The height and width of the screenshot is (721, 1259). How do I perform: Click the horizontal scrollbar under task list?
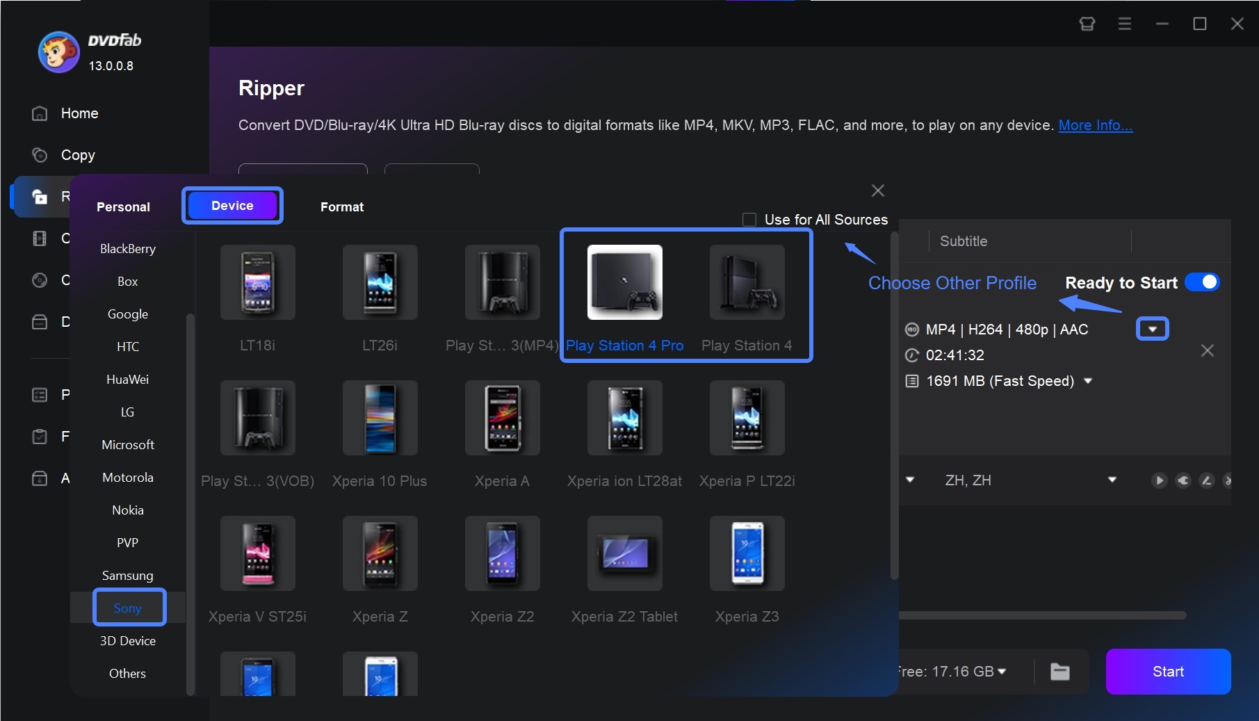[x=1042, y=615]
